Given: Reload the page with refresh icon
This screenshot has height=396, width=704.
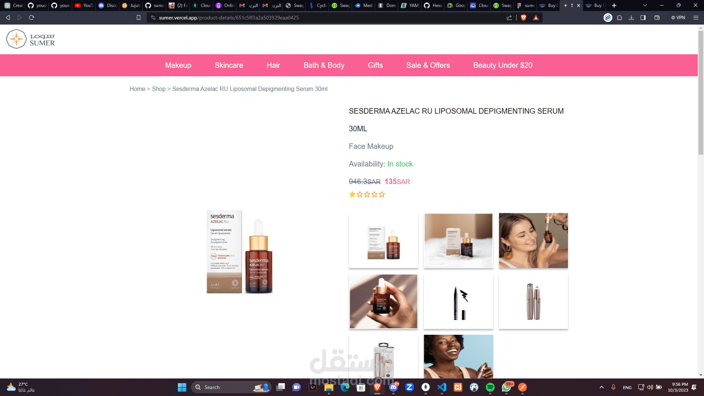Looking at the screenshot, I should (x=32, y=18).
